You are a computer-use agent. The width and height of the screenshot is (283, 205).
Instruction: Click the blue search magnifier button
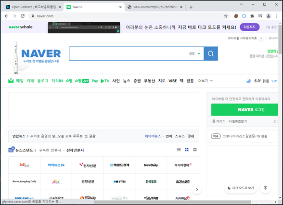point(211,53)
